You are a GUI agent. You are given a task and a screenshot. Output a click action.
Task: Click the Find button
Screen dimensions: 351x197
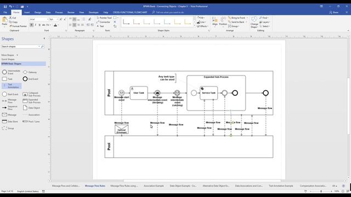pos(264,18)
